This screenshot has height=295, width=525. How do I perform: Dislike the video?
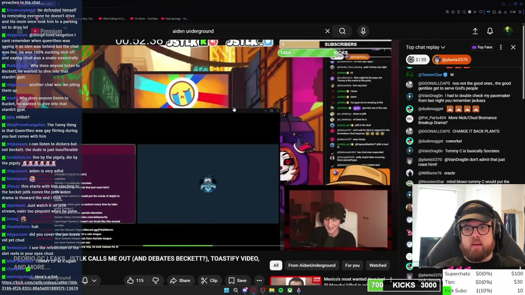(x=155, y=281)
